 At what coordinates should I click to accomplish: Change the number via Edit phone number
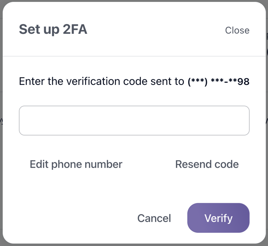point(76,164)
